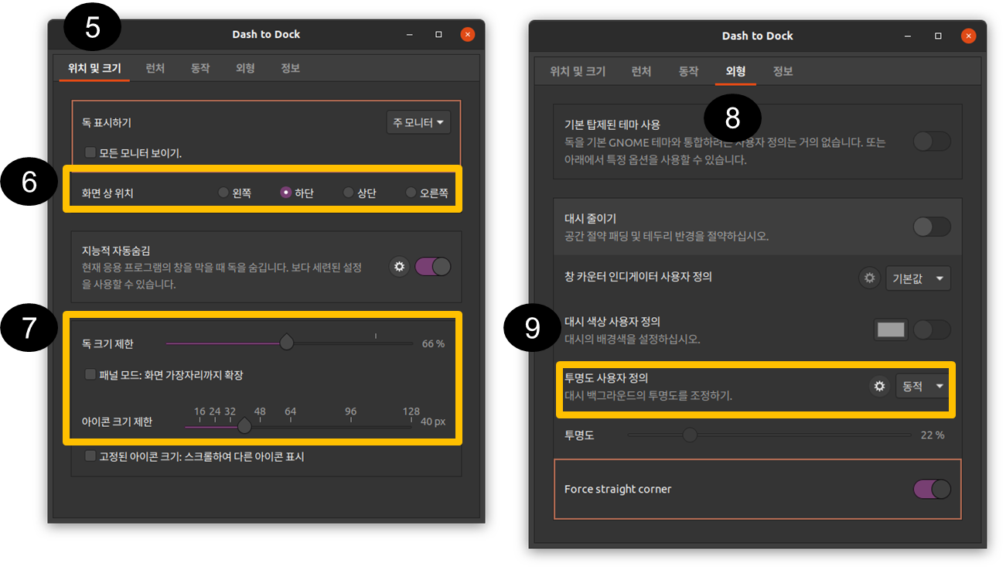Enable the 모든 모니터 보이기 checkbox
This screenshot has height=570, width=1006.
(x=90, y=152)
